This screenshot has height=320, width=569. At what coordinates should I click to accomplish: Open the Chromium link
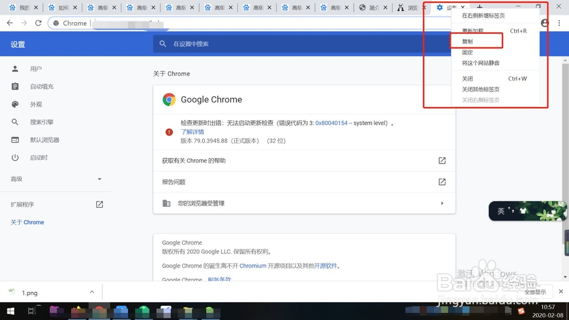pos(253,266)
